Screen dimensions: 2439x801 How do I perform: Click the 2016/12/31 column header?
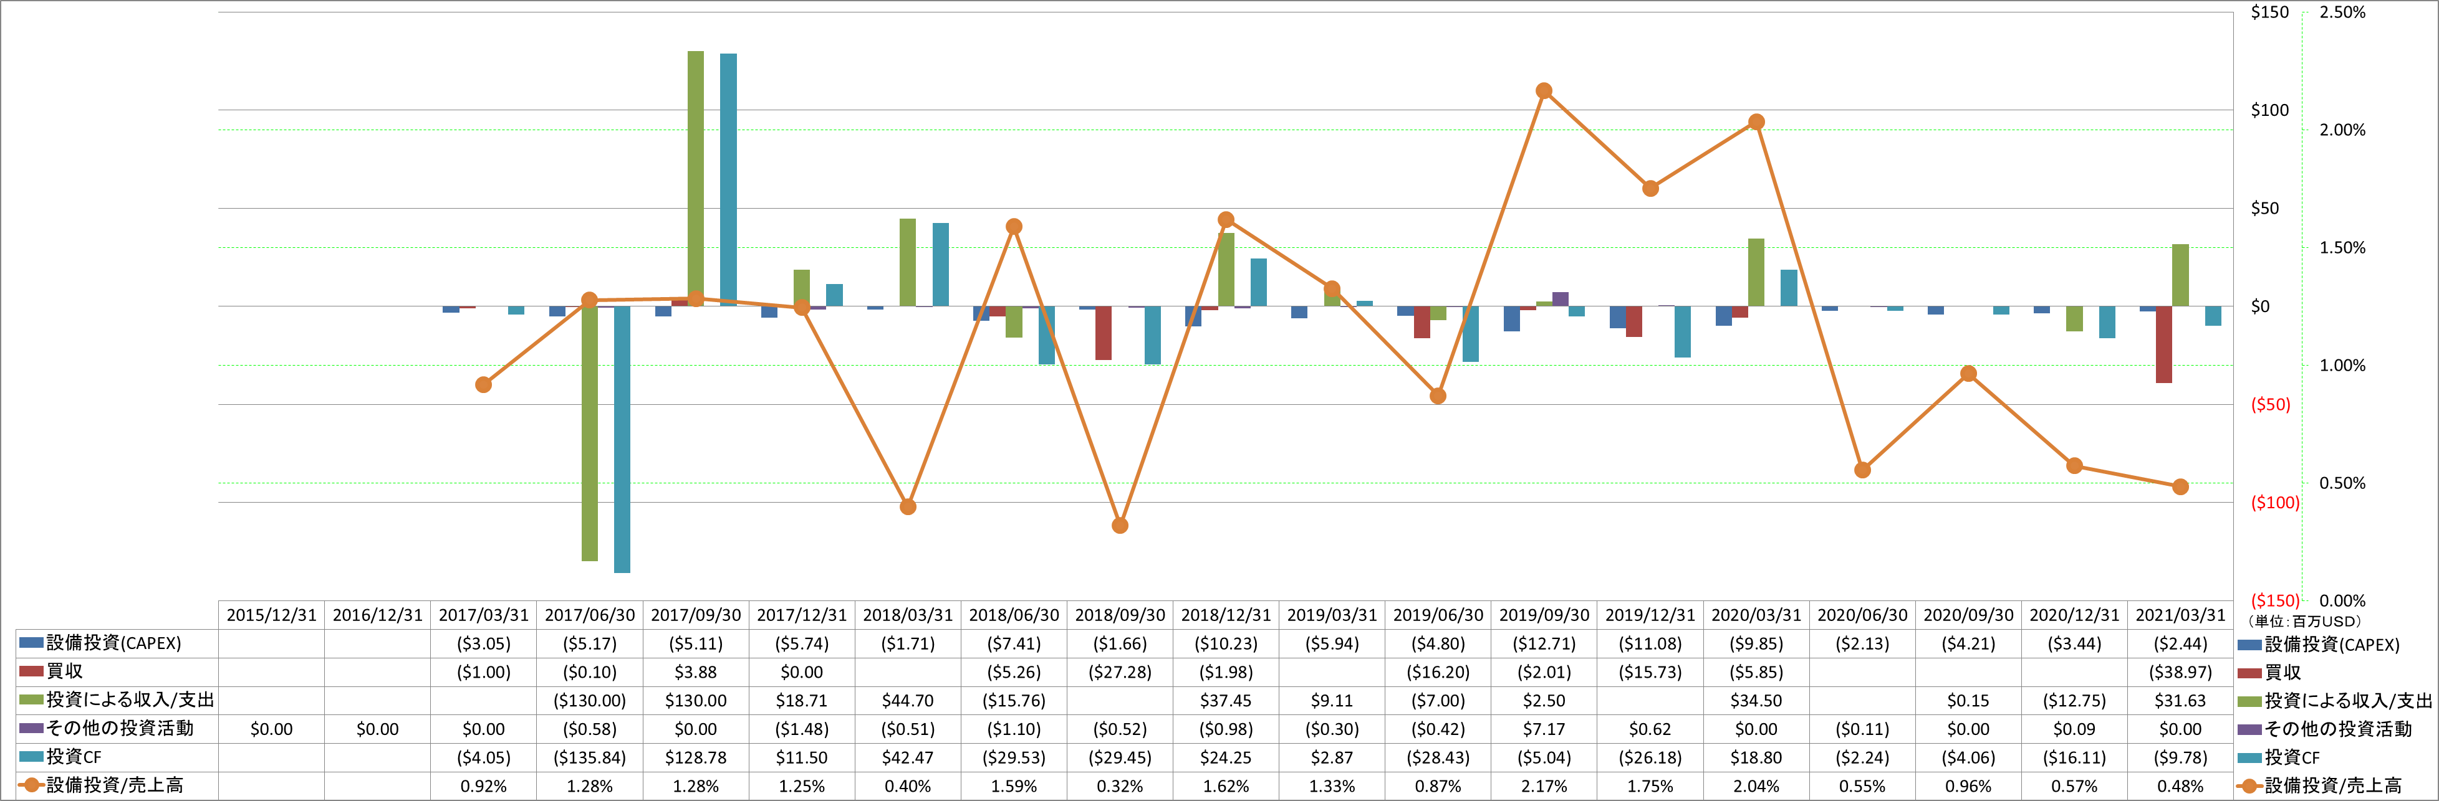tap(378, 615)
